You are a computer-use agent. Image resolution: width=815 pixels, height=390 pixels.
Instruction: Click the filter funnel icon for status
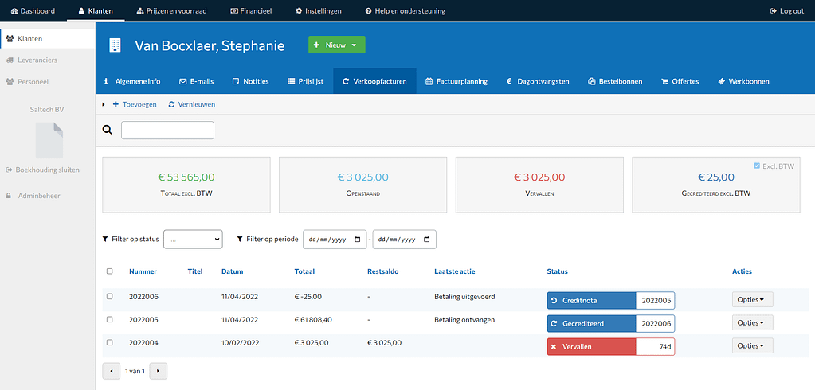(x=106, y=240)
